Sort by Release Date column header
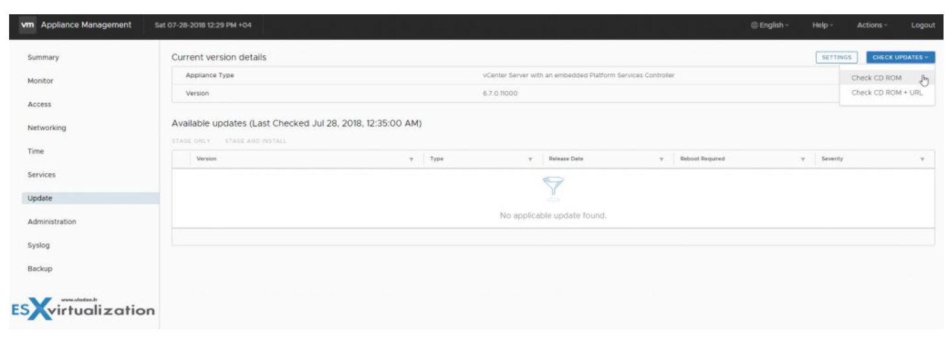The image size is (950, 341). pos(566,159)
